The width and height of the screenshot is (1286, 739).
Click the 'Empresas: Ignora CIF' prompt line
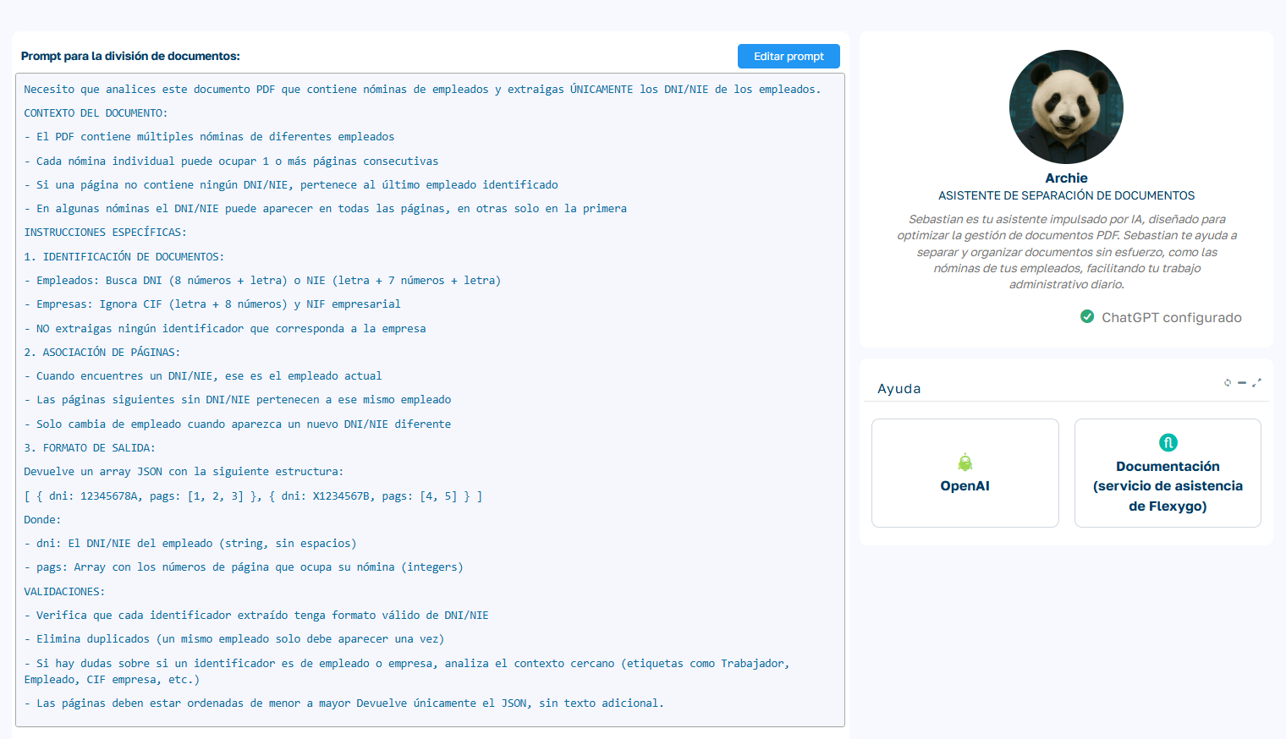click(x=212, y=304)
